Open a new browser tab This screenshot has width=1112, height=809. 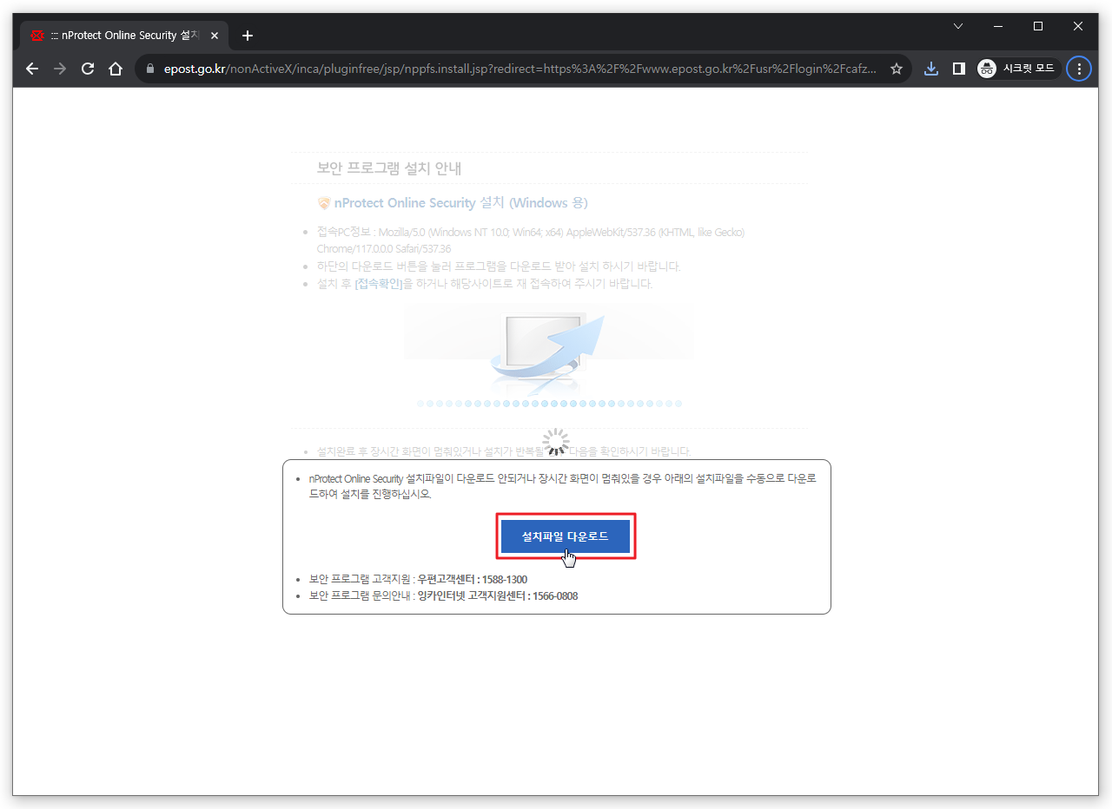[x=248, y=36]
